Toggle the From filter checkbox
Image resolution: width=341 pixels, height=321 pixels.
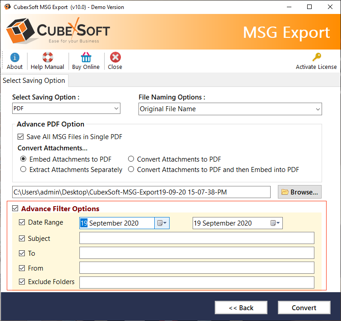pyautogui.click(x=22, y=268)
